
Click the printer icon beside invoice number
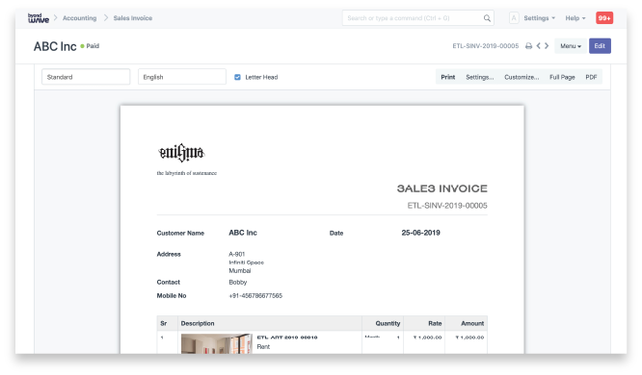coord(528,46)
